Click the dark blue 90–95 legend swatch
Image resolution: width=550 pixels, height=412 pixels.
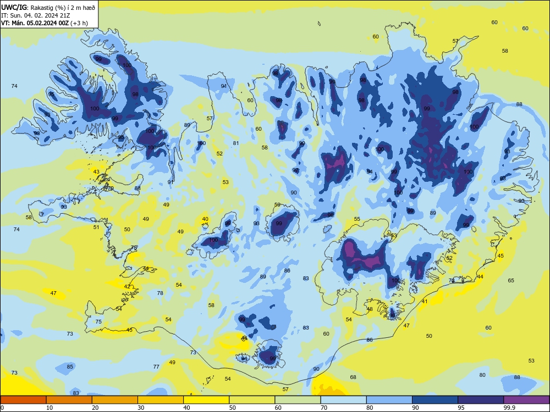tap(435, 400)
